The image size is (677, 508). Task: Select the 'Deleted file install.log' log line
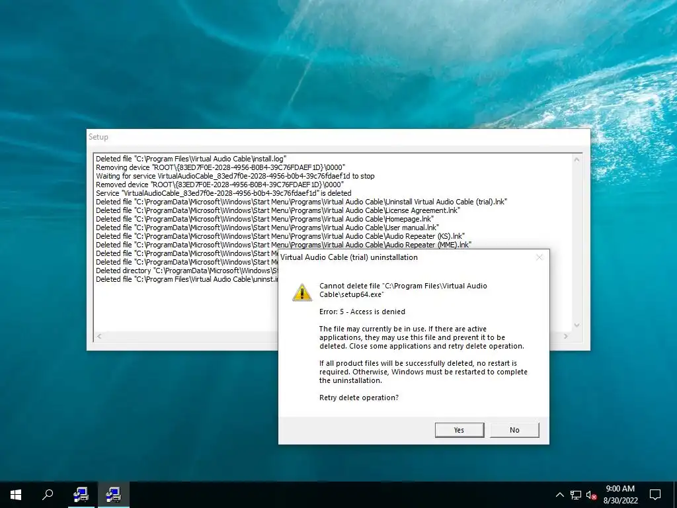point(191,159)
